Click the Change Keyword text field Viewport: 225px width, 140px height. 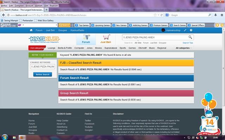click(42, 66)
